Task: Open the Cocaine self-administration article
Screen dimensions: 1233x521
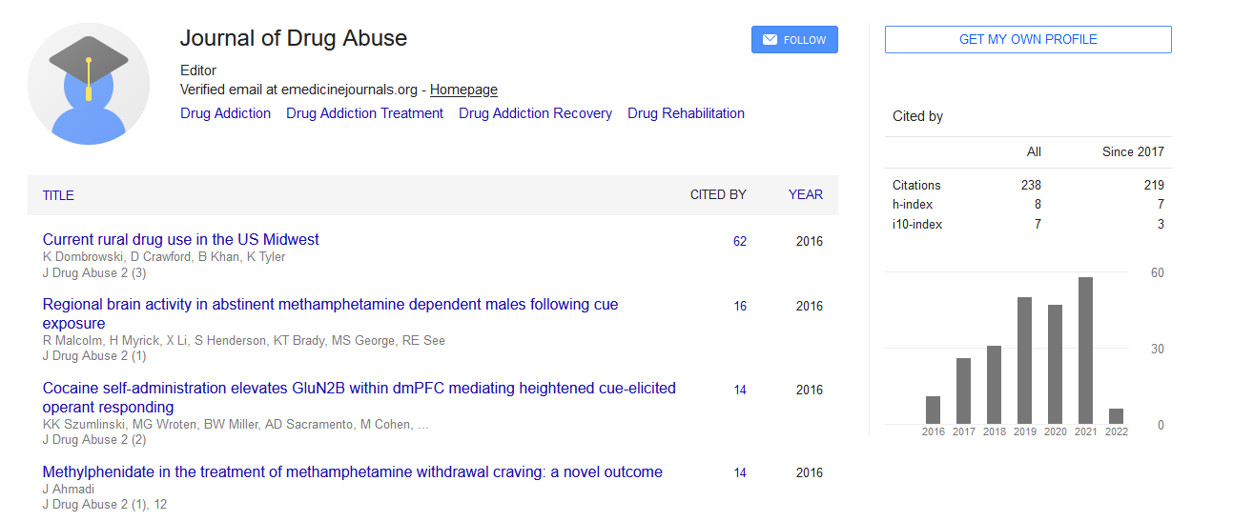Action: pos(359,389)
